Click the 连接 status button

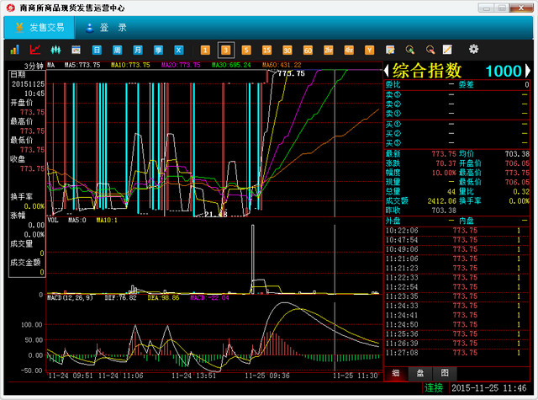coord(434,388)
